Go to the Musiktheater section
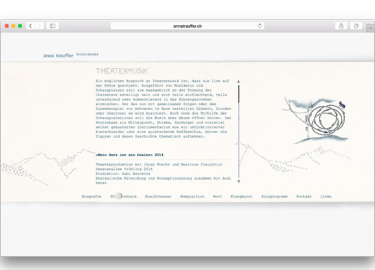The image size is (375, 270). (158, 196)
